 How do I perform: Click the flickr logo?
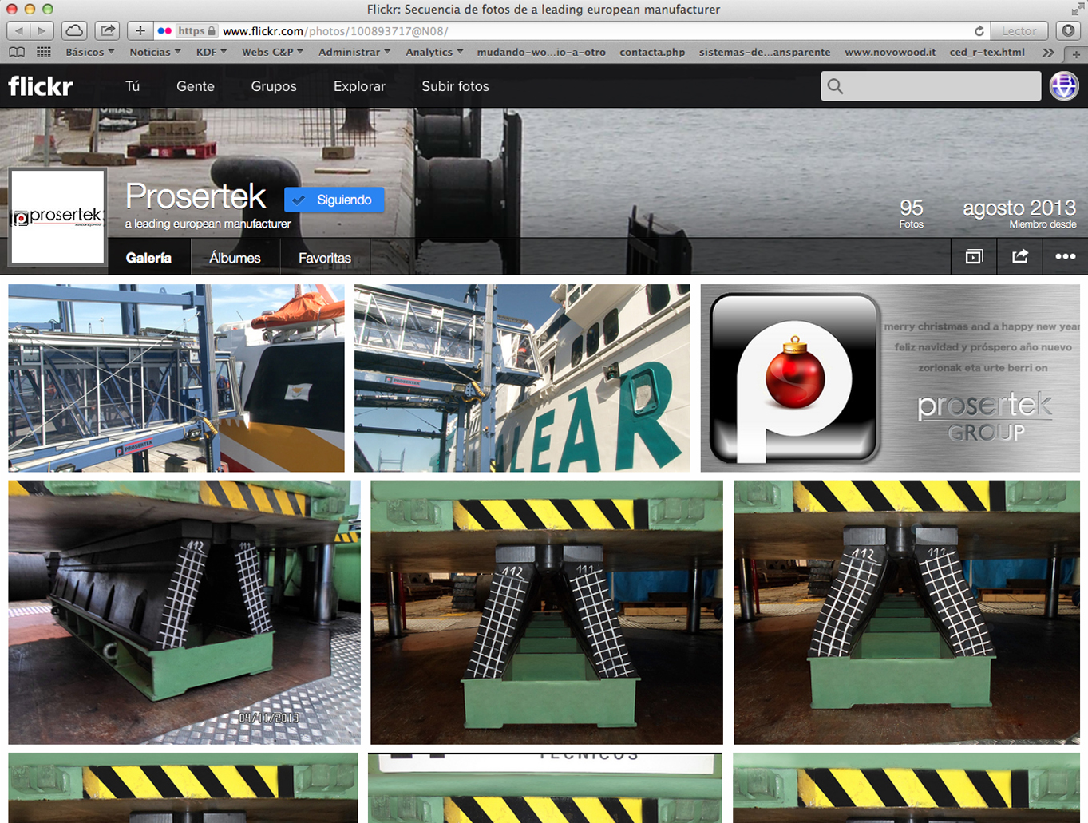pyautogui.click(x=41, y=86)
